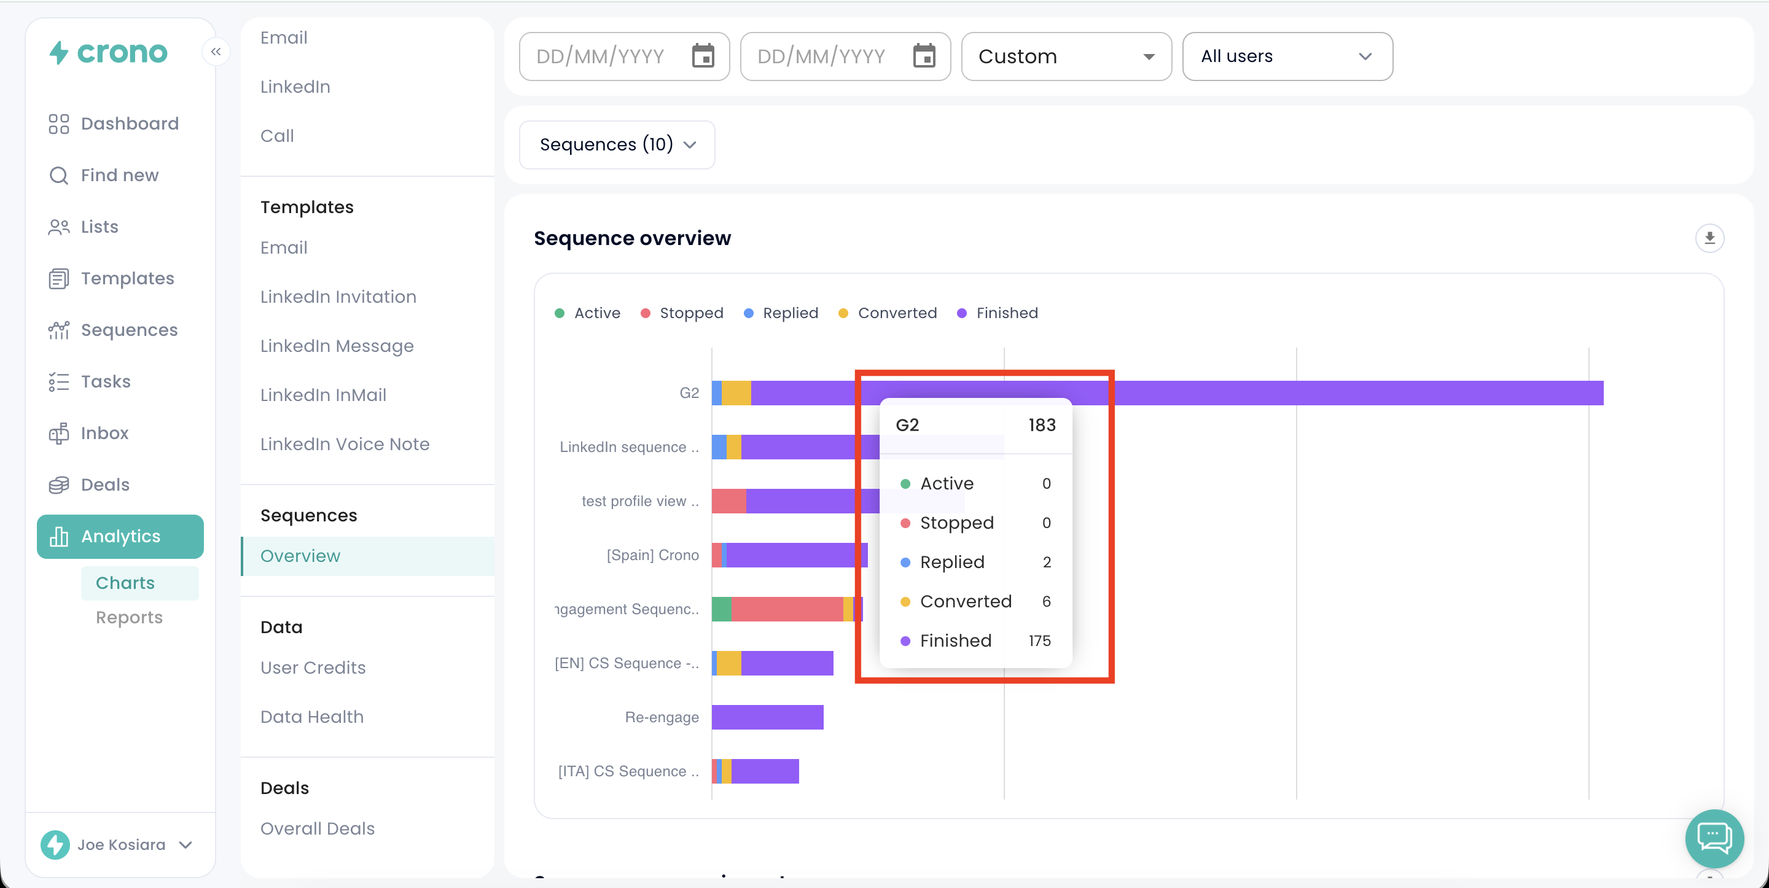Image resolution: width=1769 pixels, height=888 pixels.
Task: Select the Data Health menu item
Action: click(x=312, y=716)
